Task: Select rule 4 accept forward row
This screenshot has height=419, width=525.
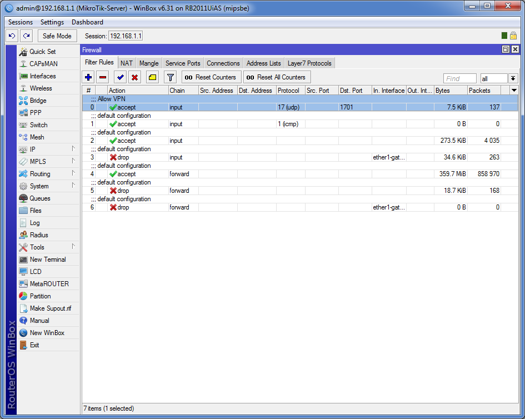Action: tap(300, 174)
